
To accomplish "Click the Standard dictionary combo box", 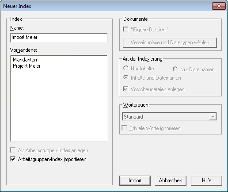I will (x=169, y=117).
